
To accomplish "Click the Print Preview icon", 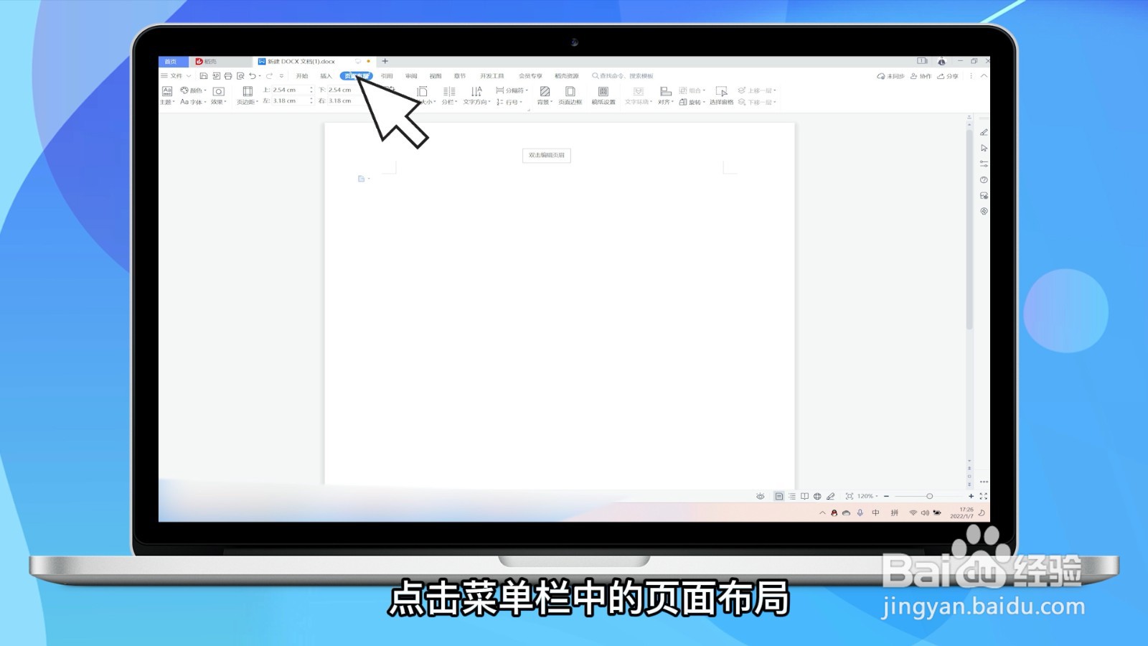I will [x=240, y=76].
